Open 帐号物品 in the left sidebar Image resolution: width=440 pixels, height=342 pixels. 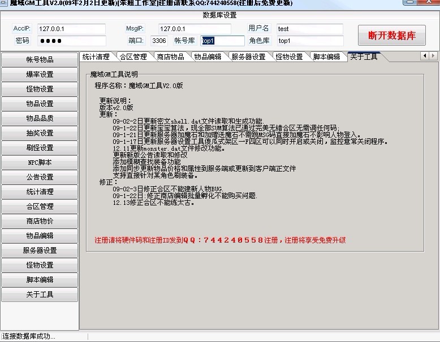point(40,60)
